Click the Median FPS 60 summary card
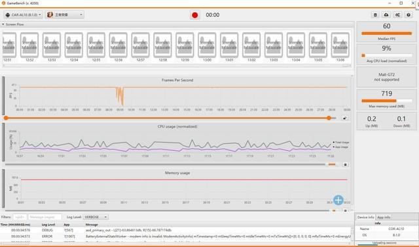The width and height of the screenshot is (419, 247). (386, 32)
